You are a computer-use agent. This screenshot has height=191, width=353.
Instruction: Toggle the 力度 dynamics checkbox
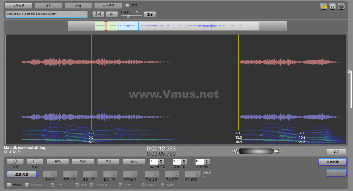point(120,185)
